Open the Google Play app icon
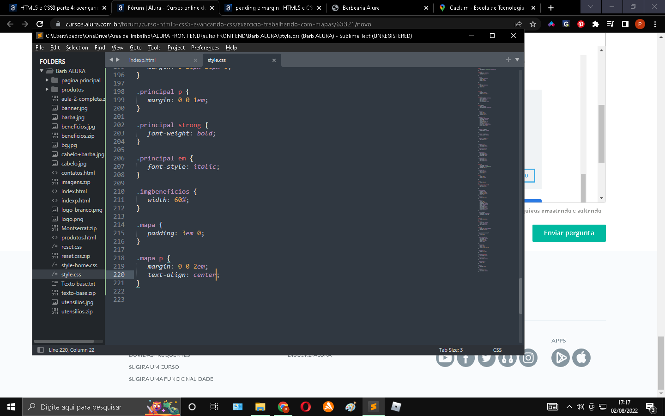665x416 pixels. (x=560, y=358)
